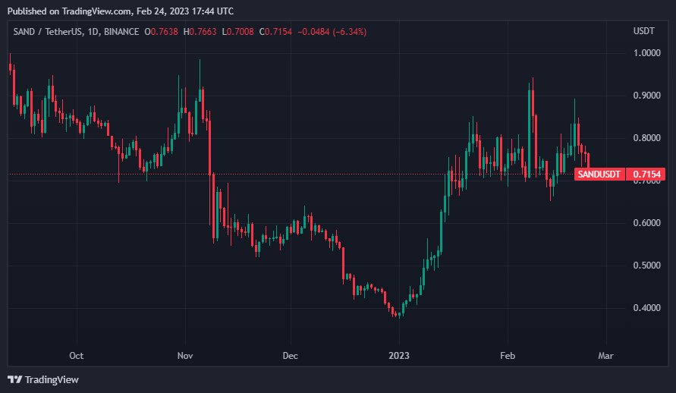
Task: Click the Nov time axis label
Action: point(185,356)
